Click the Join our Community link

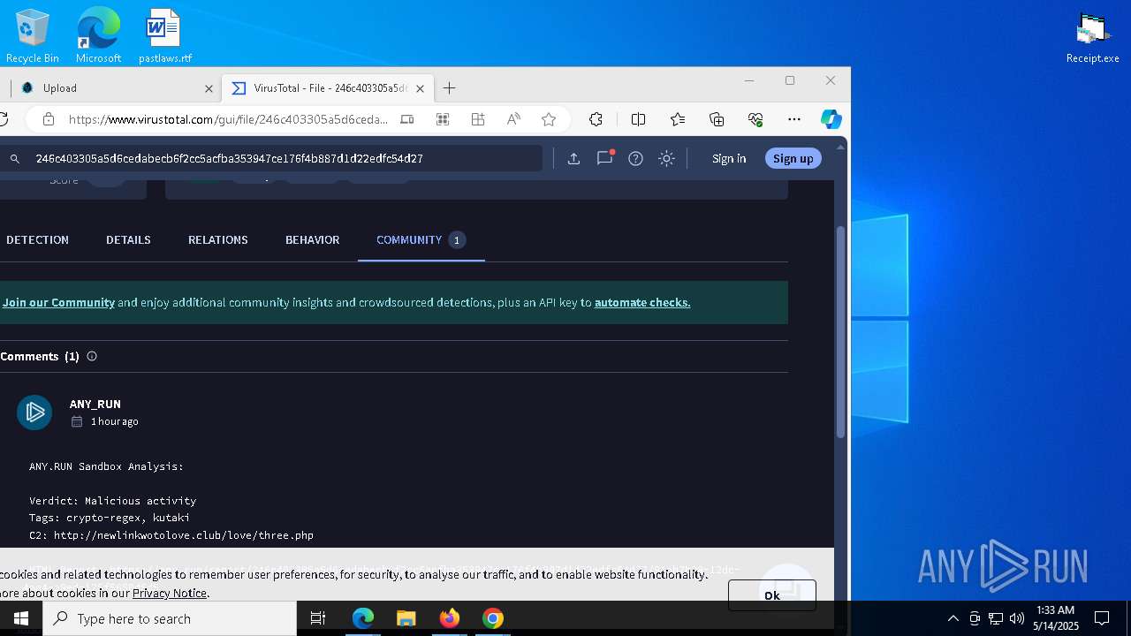point(58,302)
